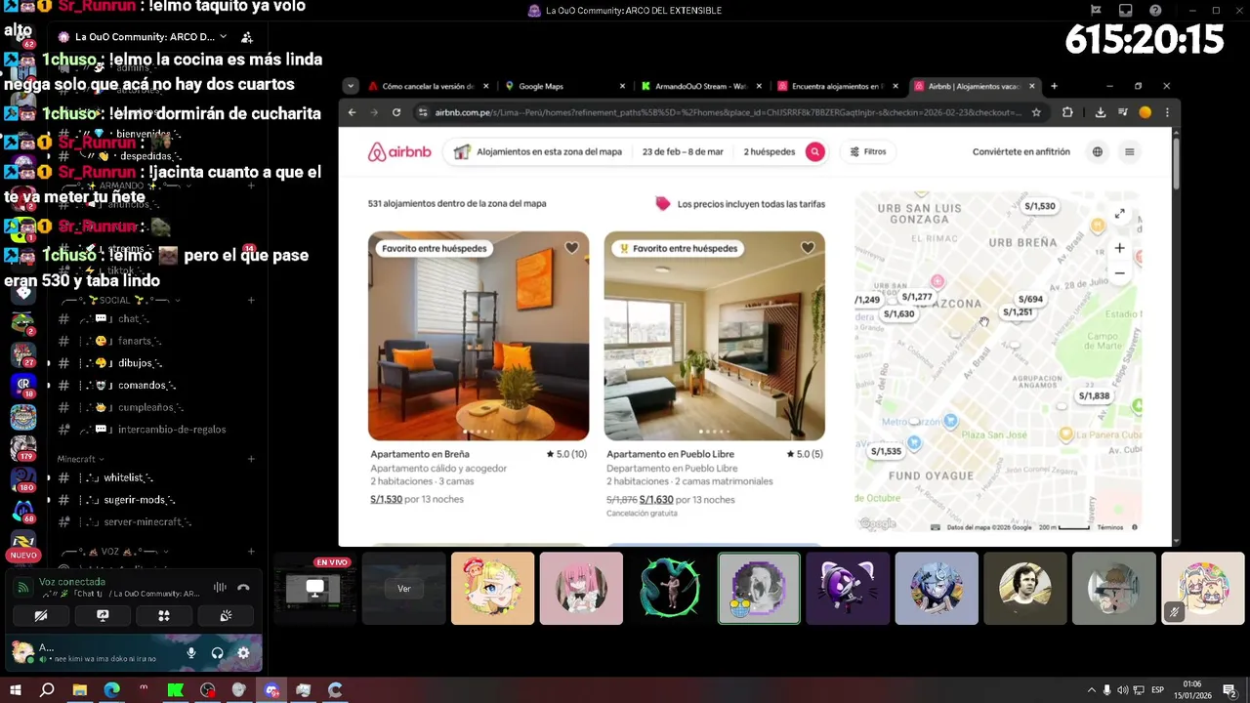Add channel to Minecraft category plus

(251, 459)
